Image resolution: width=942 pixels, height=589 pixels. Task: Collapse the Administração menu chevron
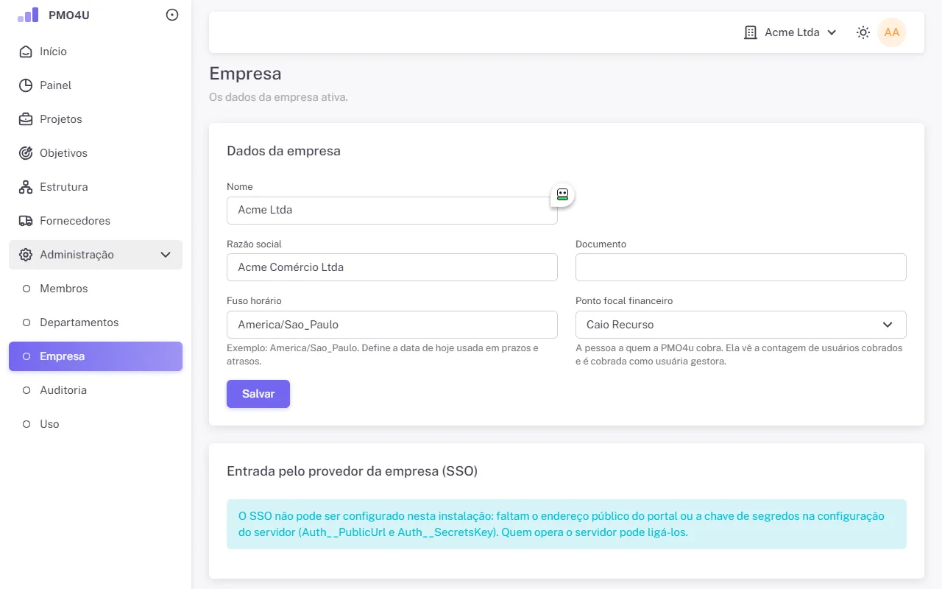pyautogui.click(x=166, y=255)
